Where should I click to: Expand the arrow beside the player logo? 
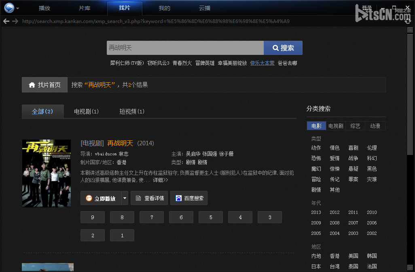coord(17,8)
